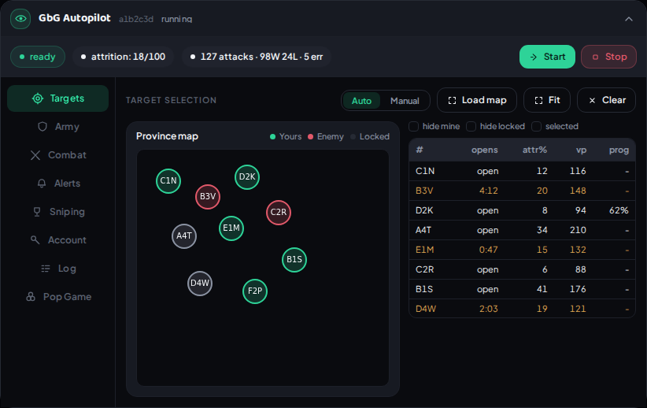Open the Pop Game section
Viewport: 647px width, 408px height.
[57, 297]
